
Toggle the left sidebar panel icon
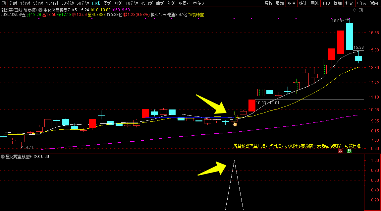pyautogui.click(x=4, y=3)
